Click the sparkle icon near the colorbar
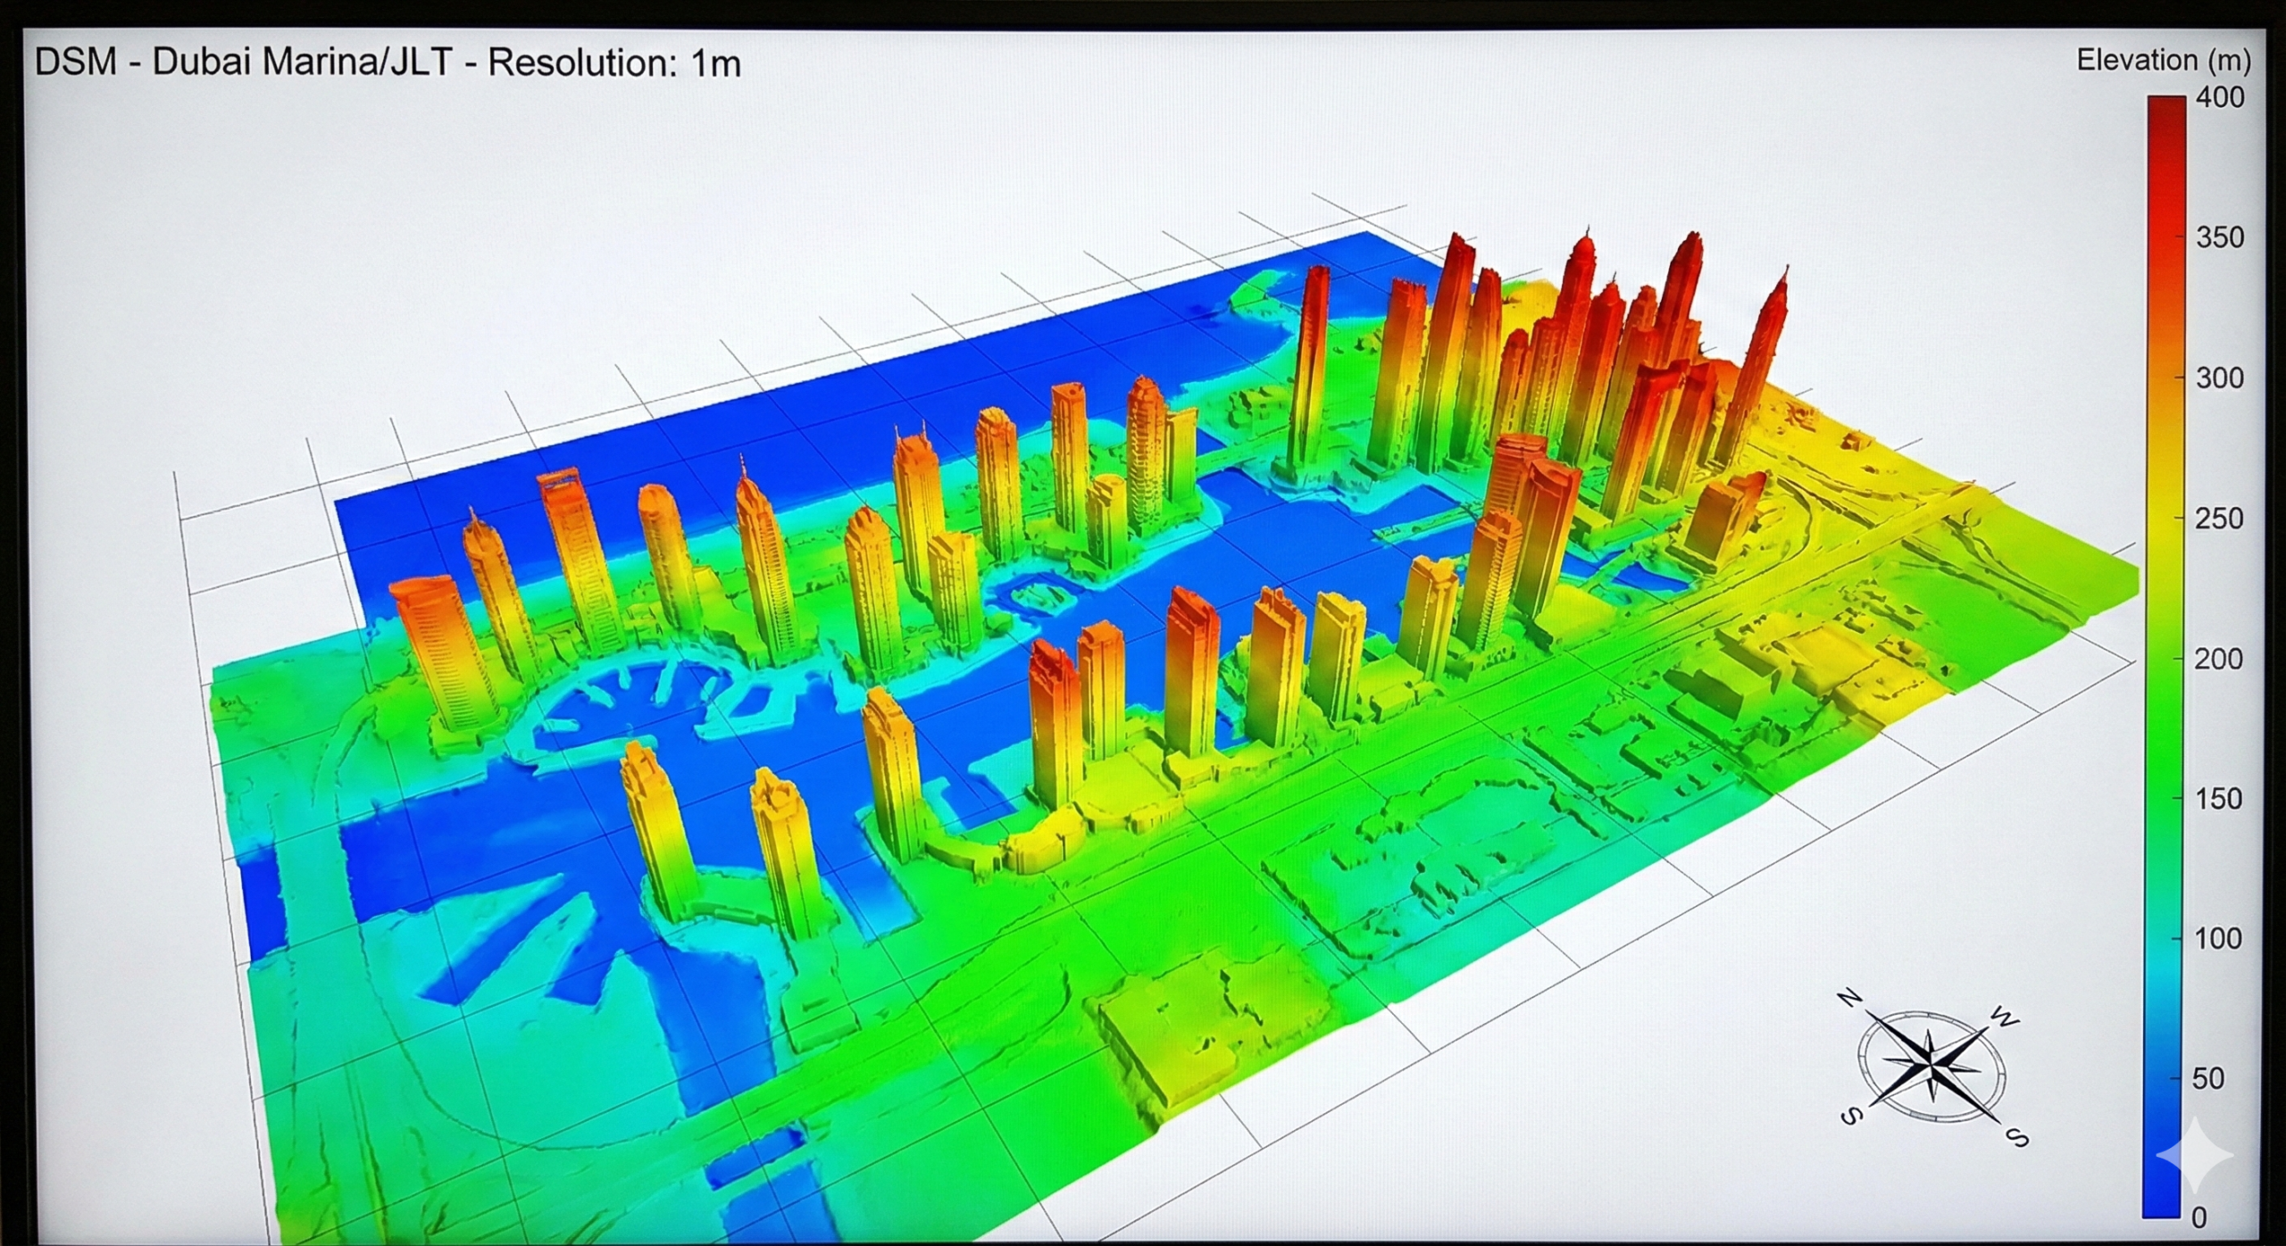Viewport: 2286px width, 1246px height. click(x=2195, y=1155)
